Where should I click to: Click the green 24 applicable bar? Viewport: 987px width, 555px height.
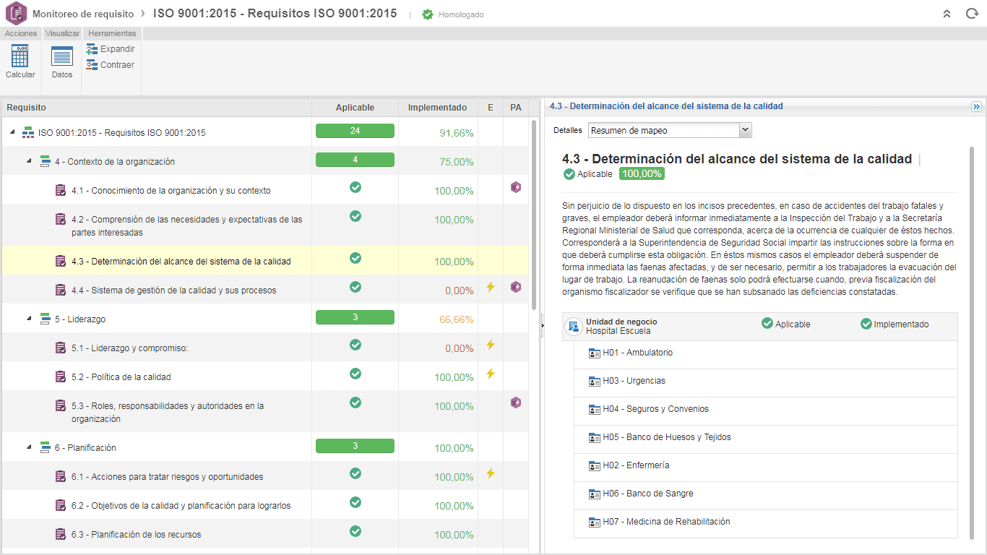355,131
